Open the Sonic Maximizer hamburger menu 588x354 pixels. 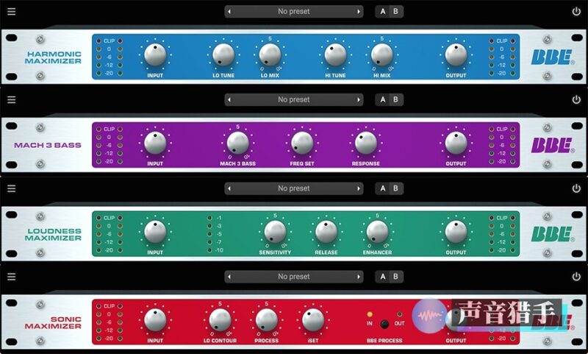click(x=11, y=277)
